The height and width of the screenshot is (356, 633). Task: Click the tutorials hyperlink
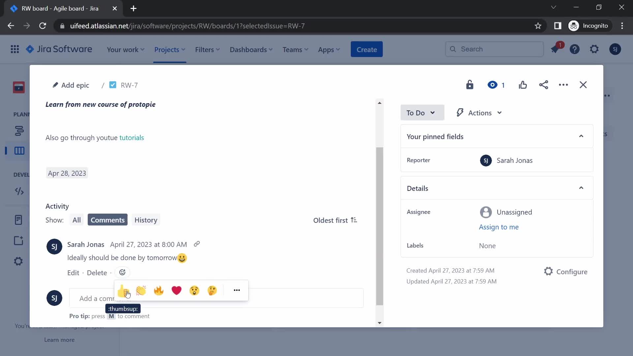[x=131, y=137]
